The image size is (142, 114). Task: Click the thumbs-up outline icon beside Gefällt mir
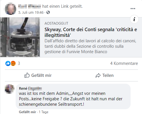[27, 75]
